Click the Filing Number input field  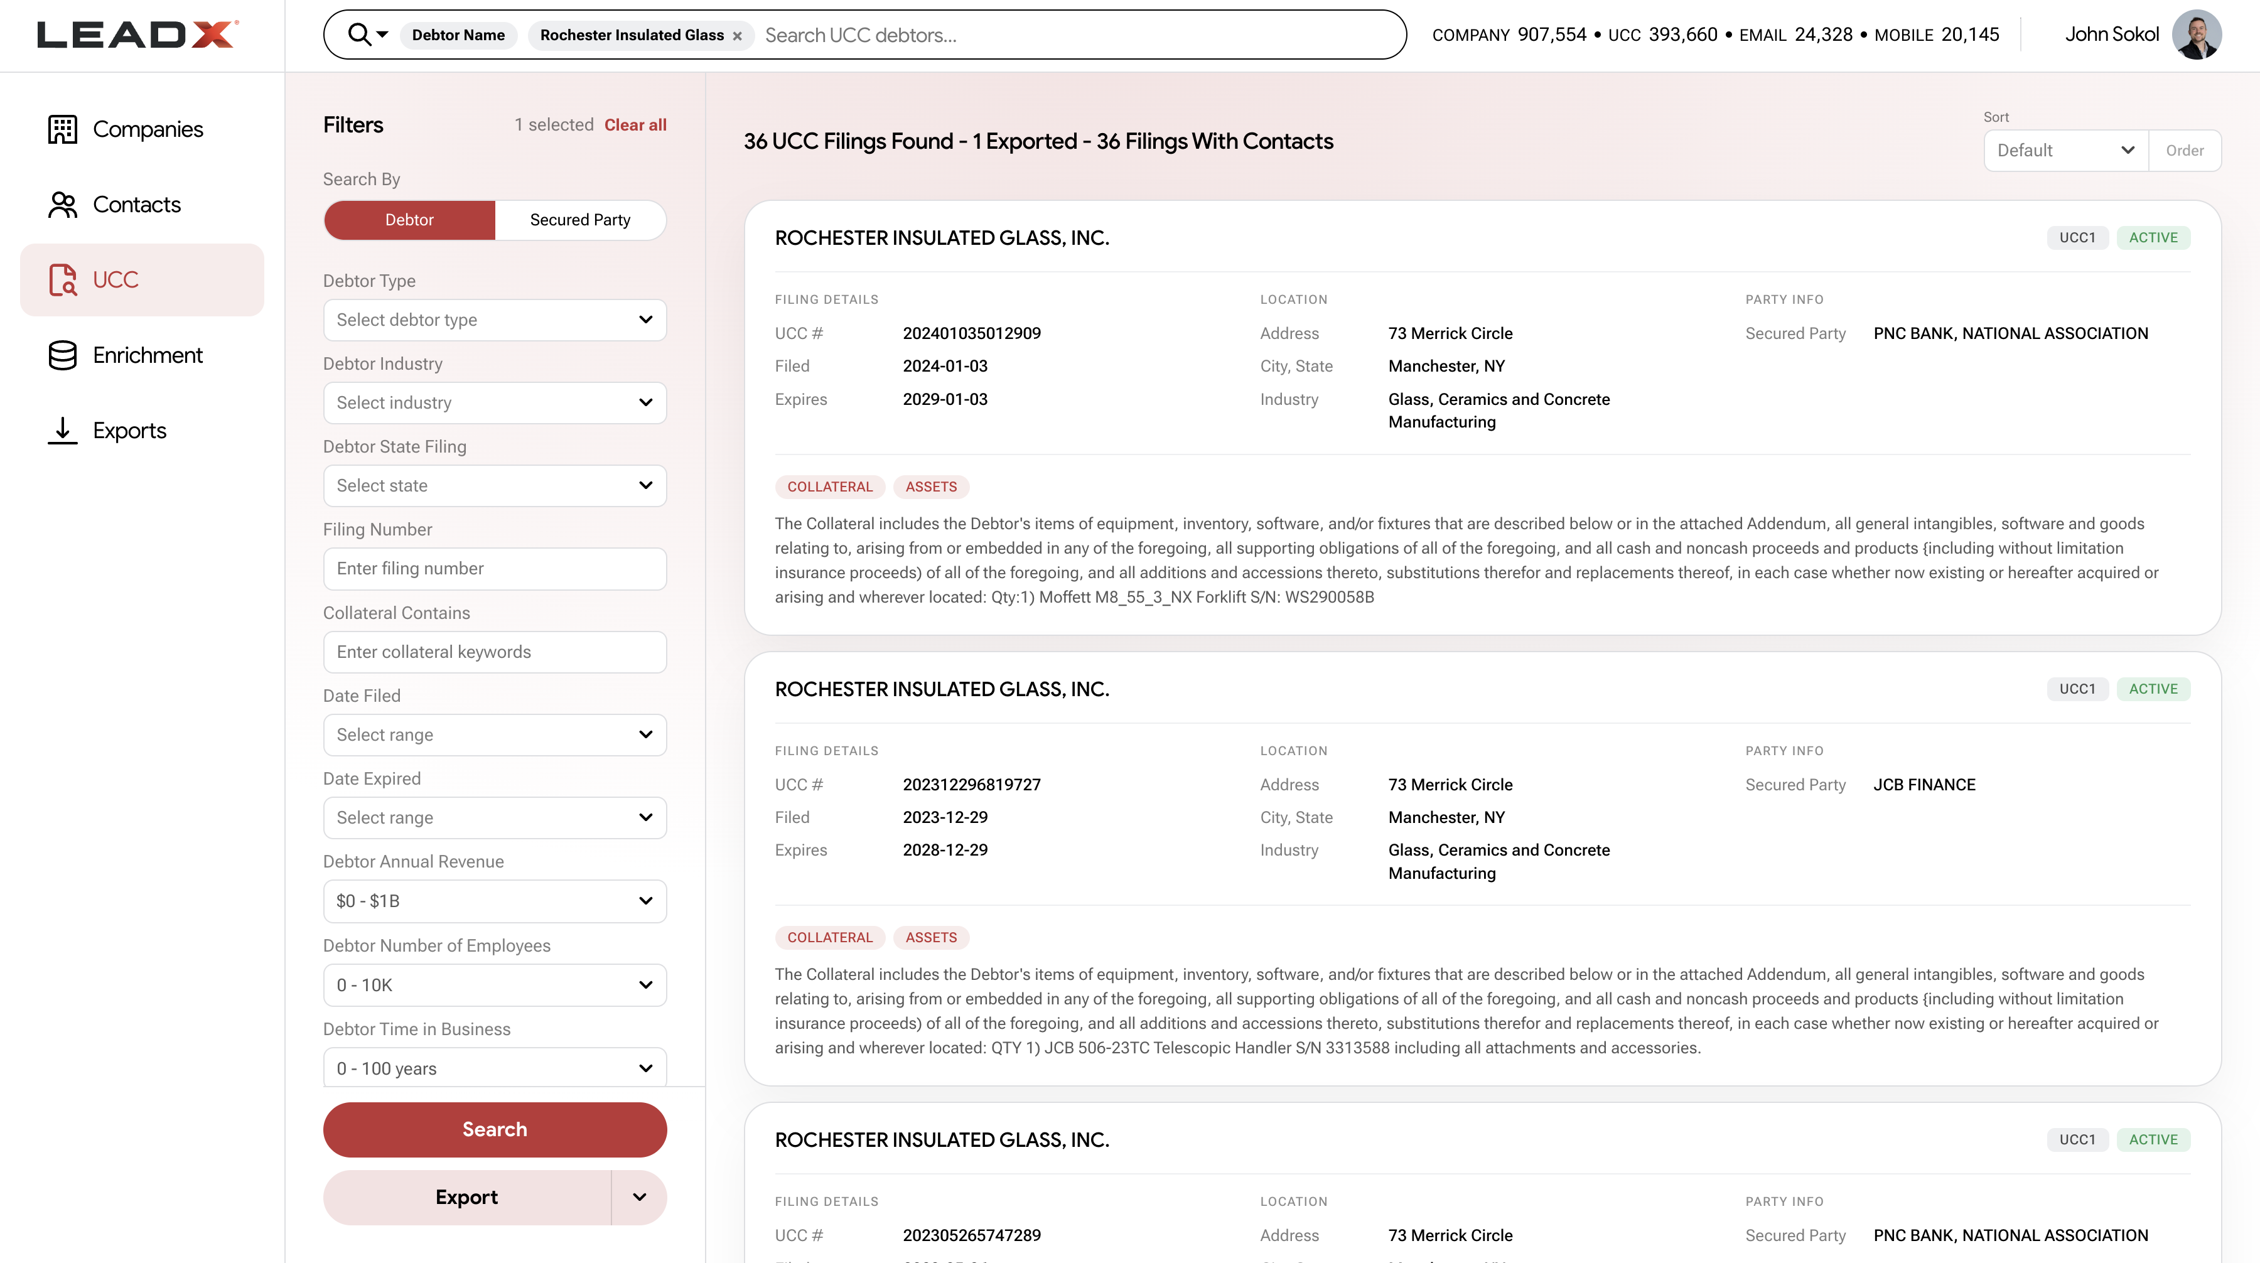(495, 568)
